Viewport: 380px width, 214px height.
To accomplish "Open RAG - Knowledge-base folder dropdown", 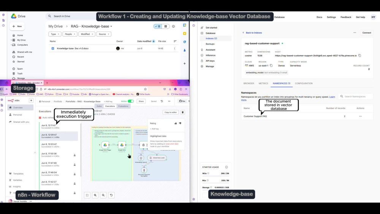I will pyautogui.click(x=111, y=26).
